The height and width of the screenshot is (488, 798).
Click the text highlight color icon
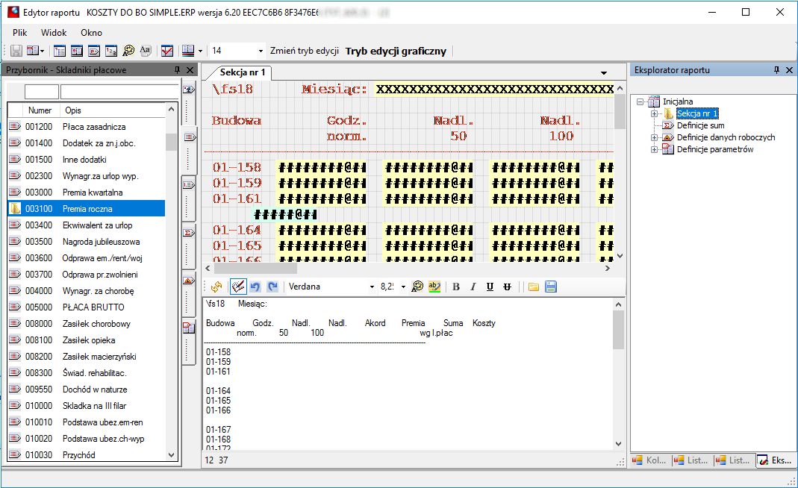click(x=434, y=287)
